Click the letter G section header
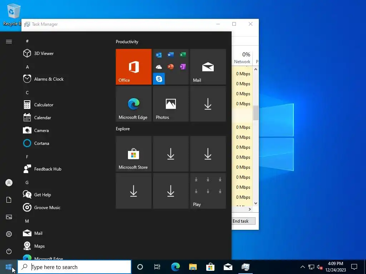 27,182
